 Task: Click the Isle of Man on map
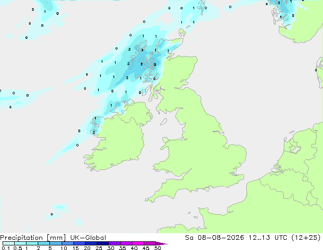[164, 122]
